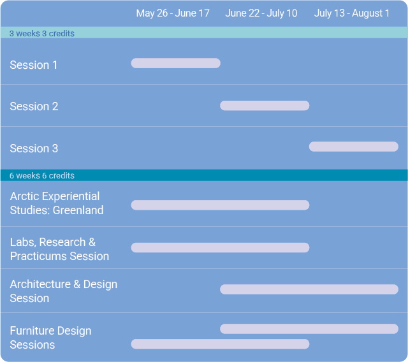Click the Architecture & Design Session bar
Image resolution: width=408 pixels, height=362 pixels.
click(309, 289)
